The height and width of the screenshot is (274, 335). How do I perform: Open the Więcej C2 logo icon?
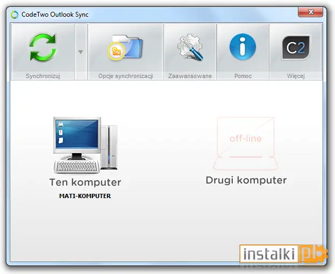point(296,47)
